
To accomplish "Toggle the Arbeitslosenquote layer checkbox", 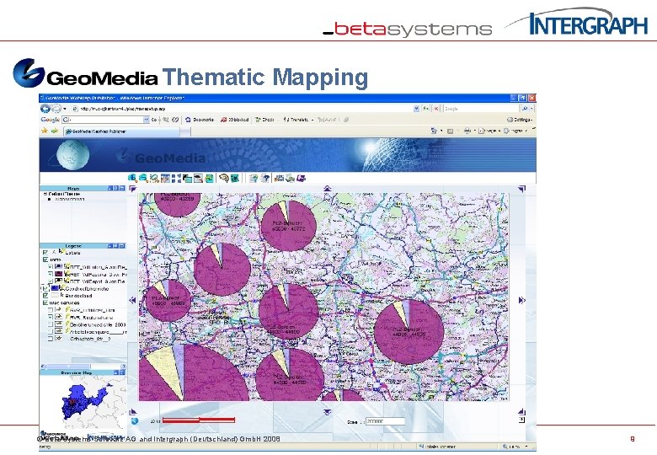I will (x=51, y=331).
